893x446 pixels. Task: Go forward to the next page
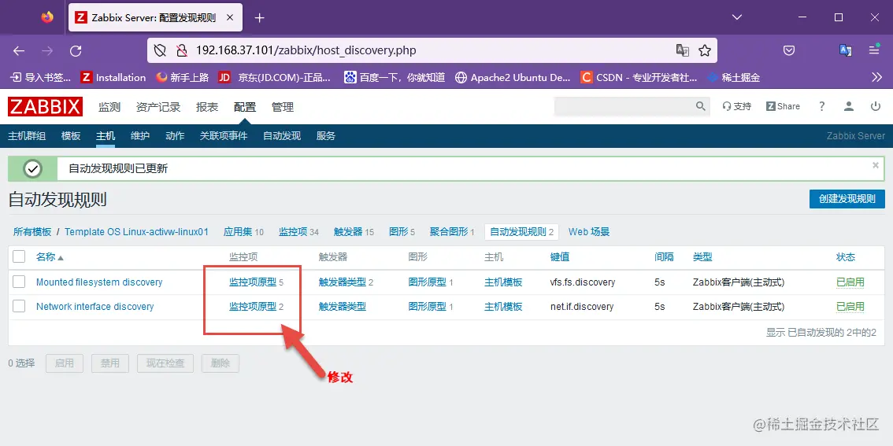(47, 50)
